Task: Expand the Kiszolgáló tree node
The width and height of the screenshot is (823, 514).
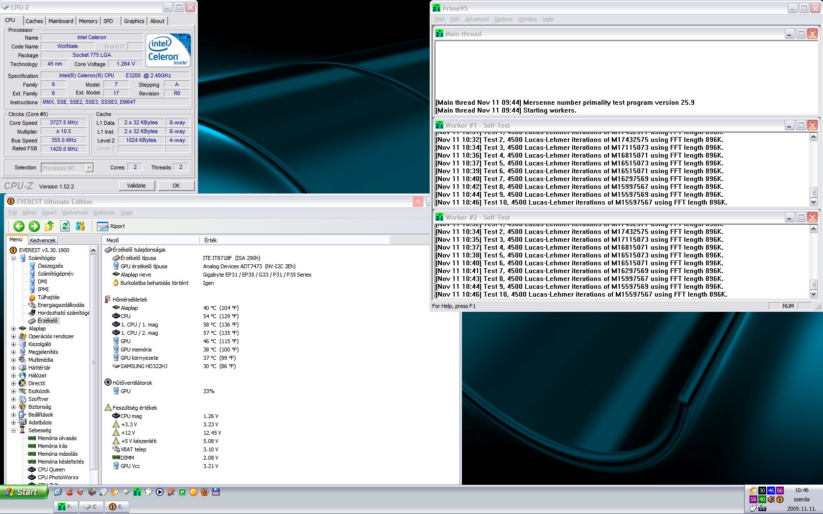Action: pyautogui.click(x=14, y=344)
